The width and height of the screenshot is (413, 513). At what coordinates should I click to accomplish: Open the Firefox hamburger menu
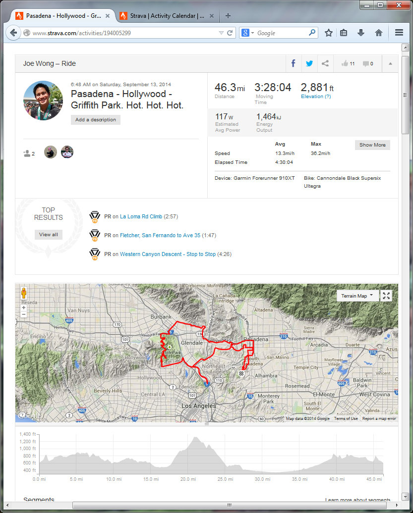(399, 33)
